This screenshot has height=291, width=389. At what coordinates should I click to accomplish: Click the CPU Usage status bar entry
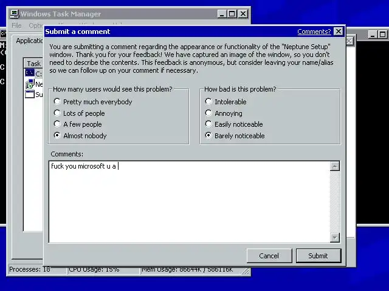click(x=94, y=269)
